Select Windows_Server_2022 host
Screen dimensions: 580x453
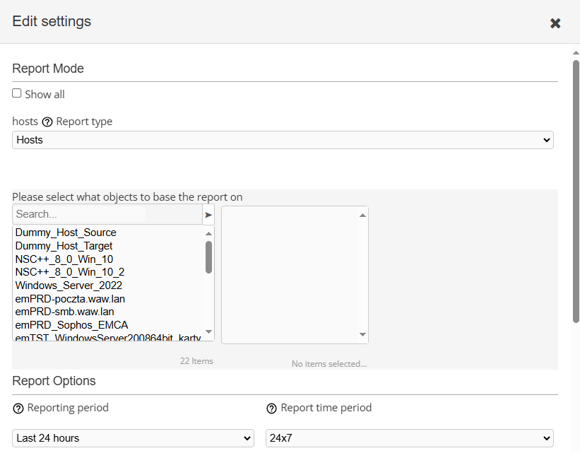click(69, 286)
